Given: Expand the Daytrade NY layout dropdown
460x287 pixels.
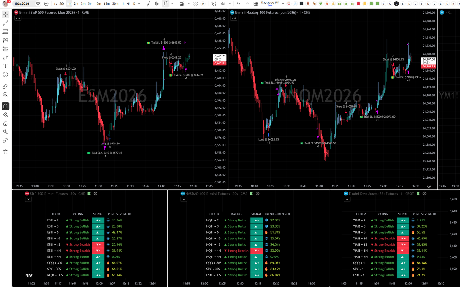Looking at the screenshot, I should point(283,3).
